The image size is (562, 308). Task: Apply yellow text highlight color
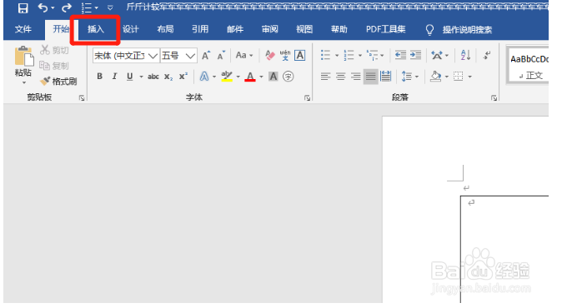(x=227, y=77)
